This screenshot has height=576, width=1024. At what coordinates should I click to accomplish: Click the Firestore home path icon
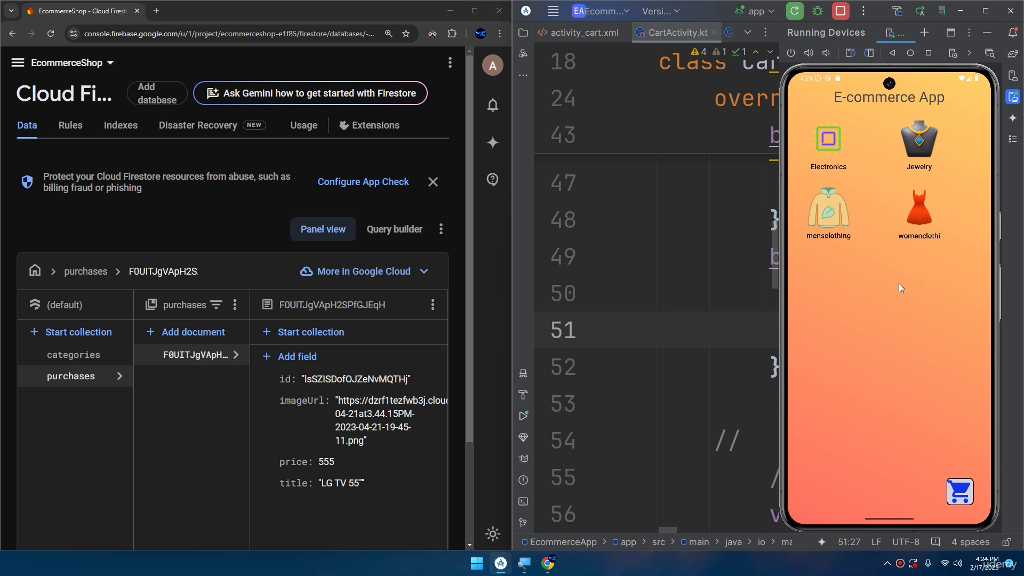tap(35, 271)
